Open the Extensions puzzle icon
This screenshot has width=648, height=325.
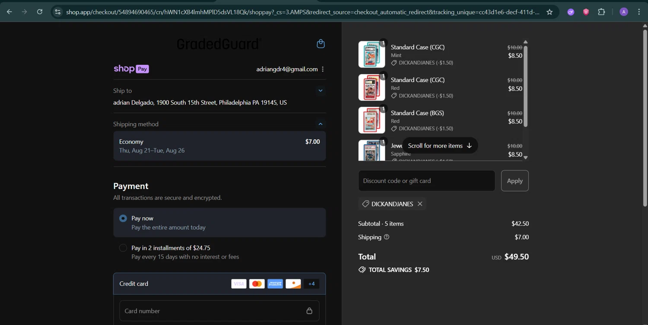point(601,12)
